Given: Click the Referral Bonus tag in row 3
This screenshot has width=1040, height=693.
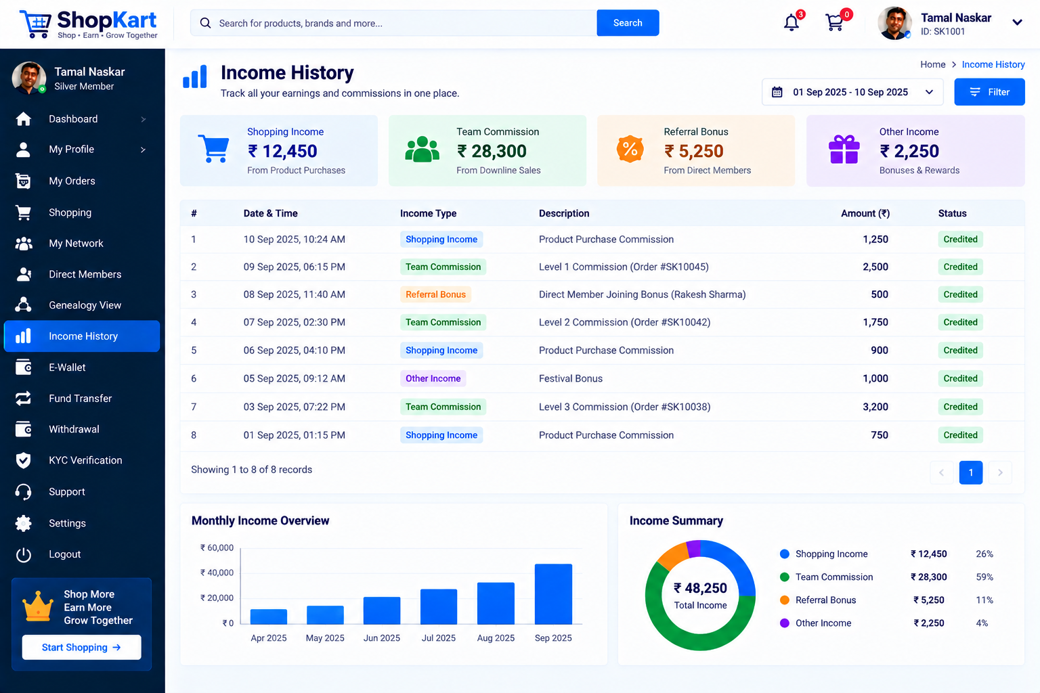Looking at the screenshot, I should (x=435, y=294).
